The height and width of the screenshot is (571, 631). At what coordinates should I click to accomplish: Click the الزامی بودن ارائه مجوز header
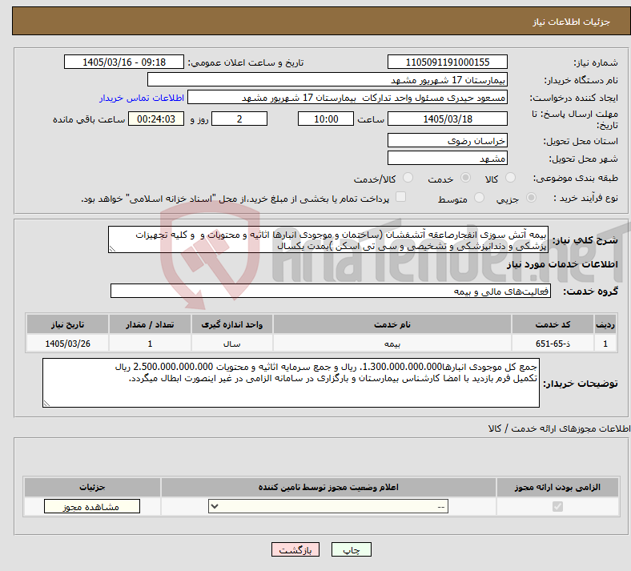[x=557, y=487]
